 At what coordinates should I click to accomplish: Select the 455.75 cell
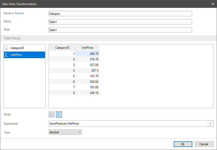point(87,54)
